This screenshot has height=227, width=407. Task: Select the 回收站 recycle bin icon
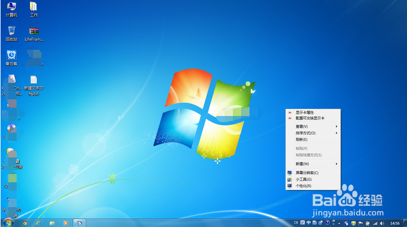coord(12,34)
